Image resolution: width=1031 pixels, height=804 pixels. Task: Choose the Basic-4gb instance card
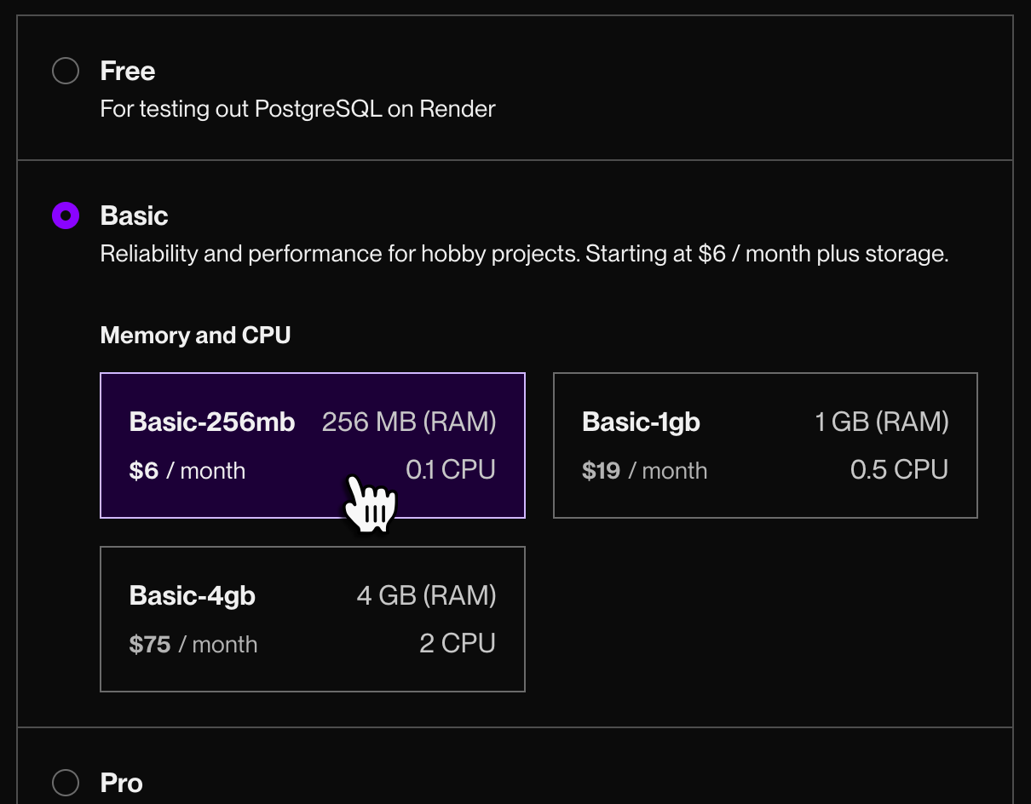tap(312, 618)
